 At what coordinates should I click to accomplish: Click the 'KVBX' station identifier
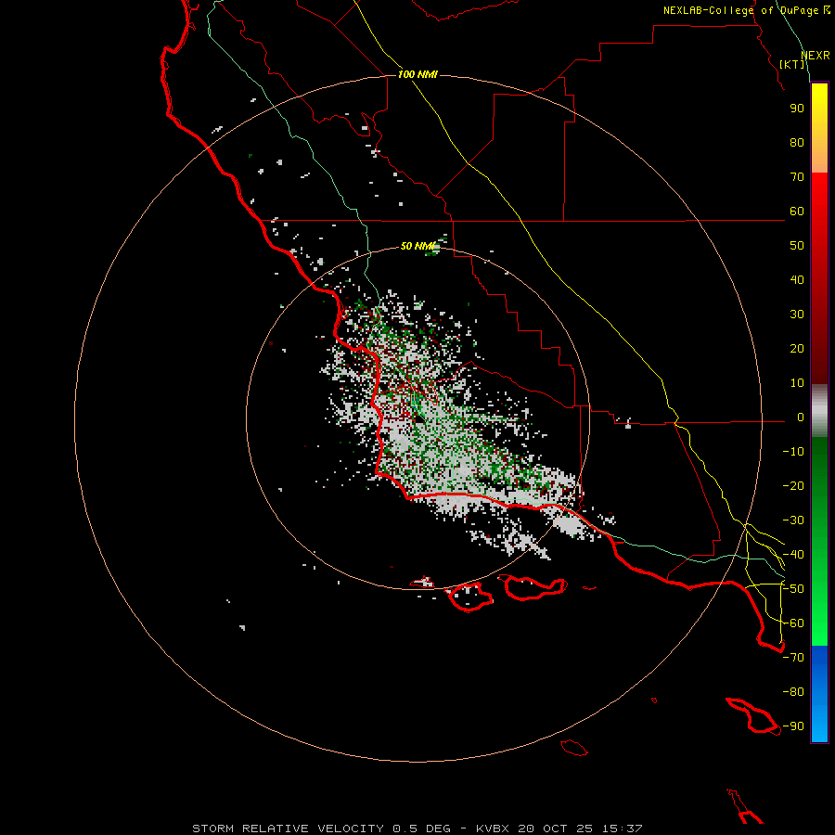[x=493, y=829]
